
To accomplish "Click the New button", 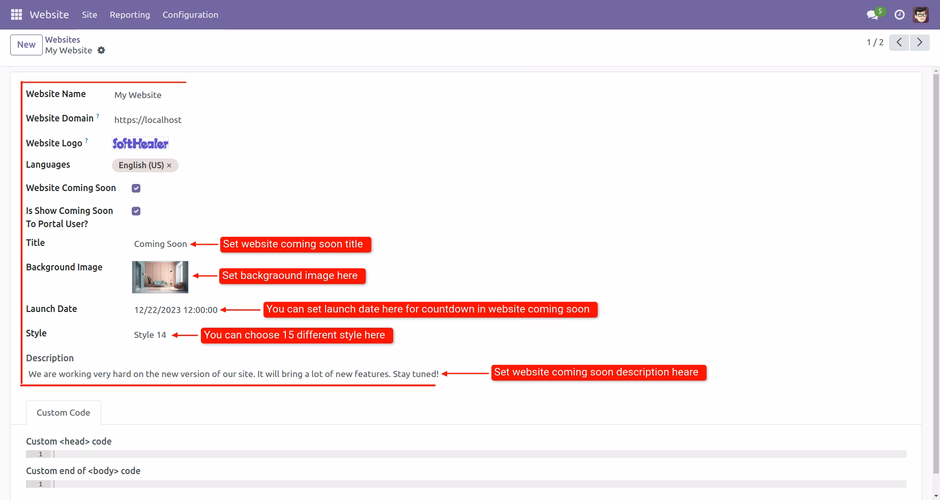I will coord(26,45).
